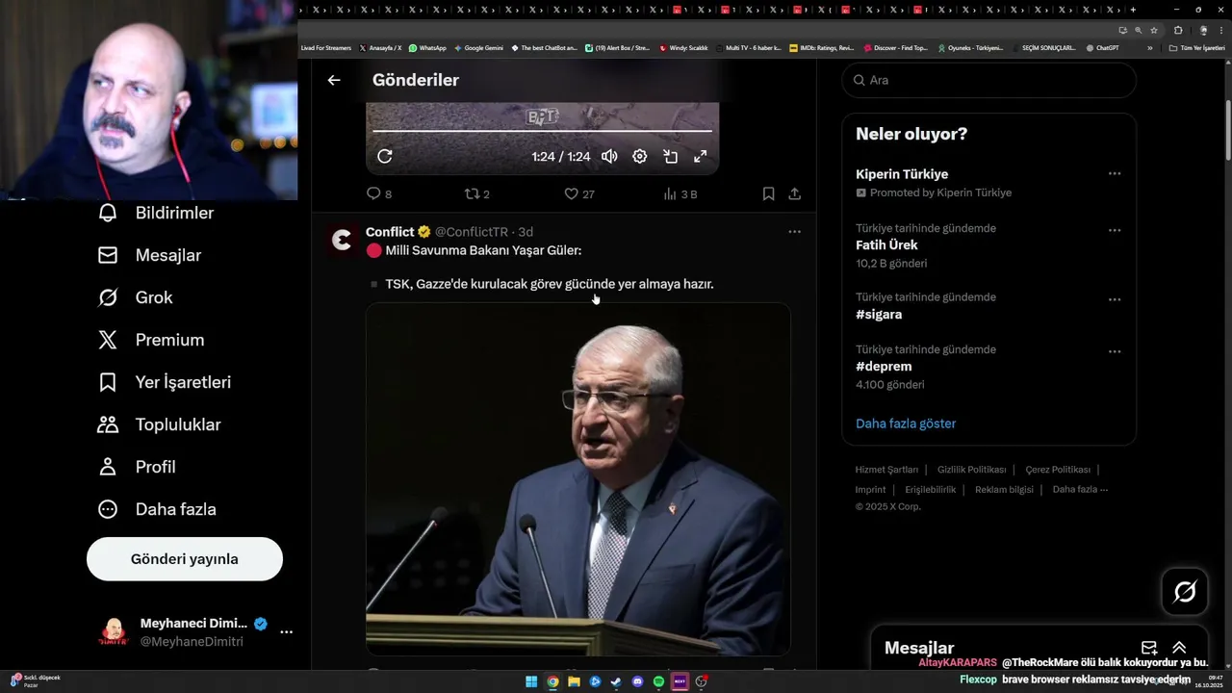
Task: Compose new message in Mesajlar drawer
Action: point(1149,648)
